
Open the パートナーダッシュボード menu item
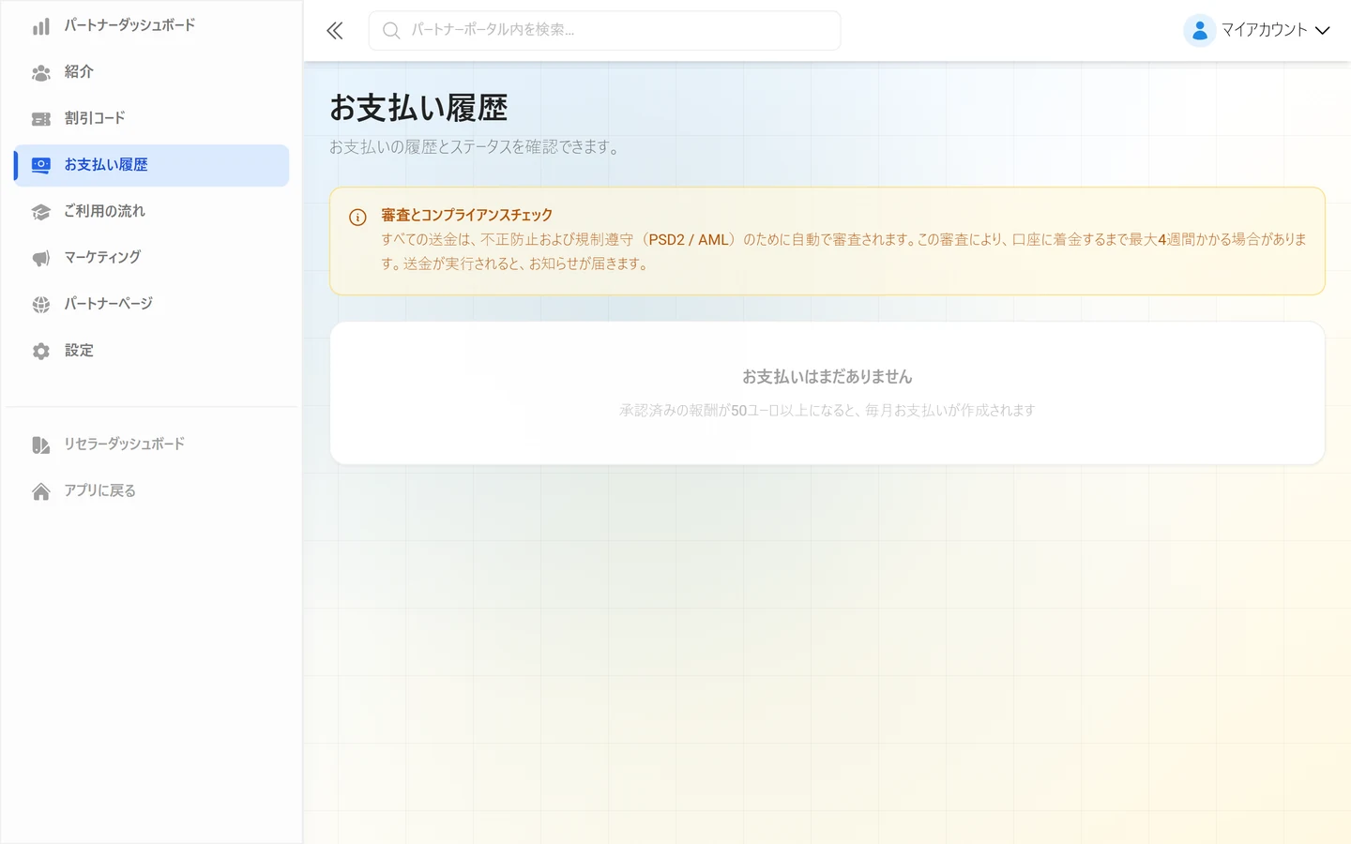(151, 25)
